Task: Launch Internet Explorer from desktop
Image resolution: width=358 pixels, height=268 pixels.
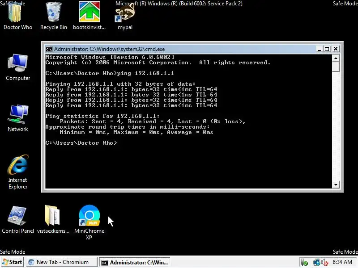Action: click(x=17, y=172)
